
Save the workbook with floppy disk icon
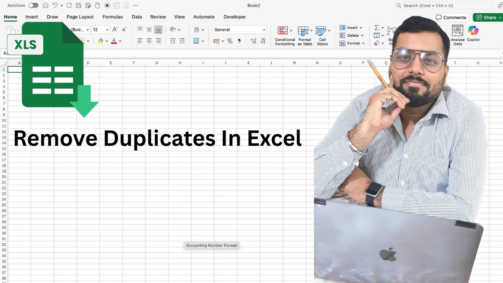tap(79, 6)
